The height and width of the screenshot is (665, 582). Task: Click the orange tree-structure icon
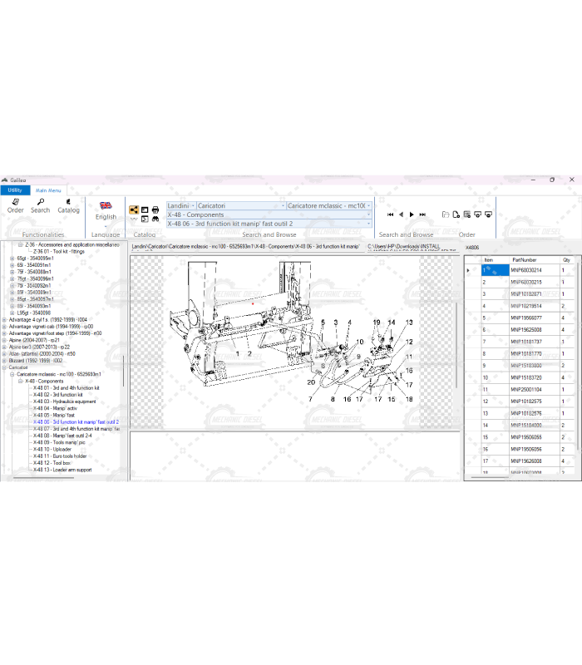(133, 209)
